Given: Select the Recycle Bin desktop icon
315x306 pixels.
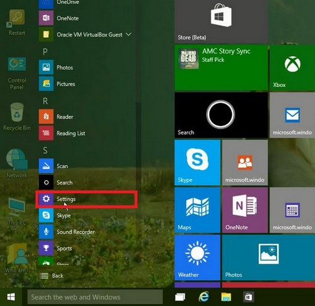Looking at the screenshot, I should 17,116.
